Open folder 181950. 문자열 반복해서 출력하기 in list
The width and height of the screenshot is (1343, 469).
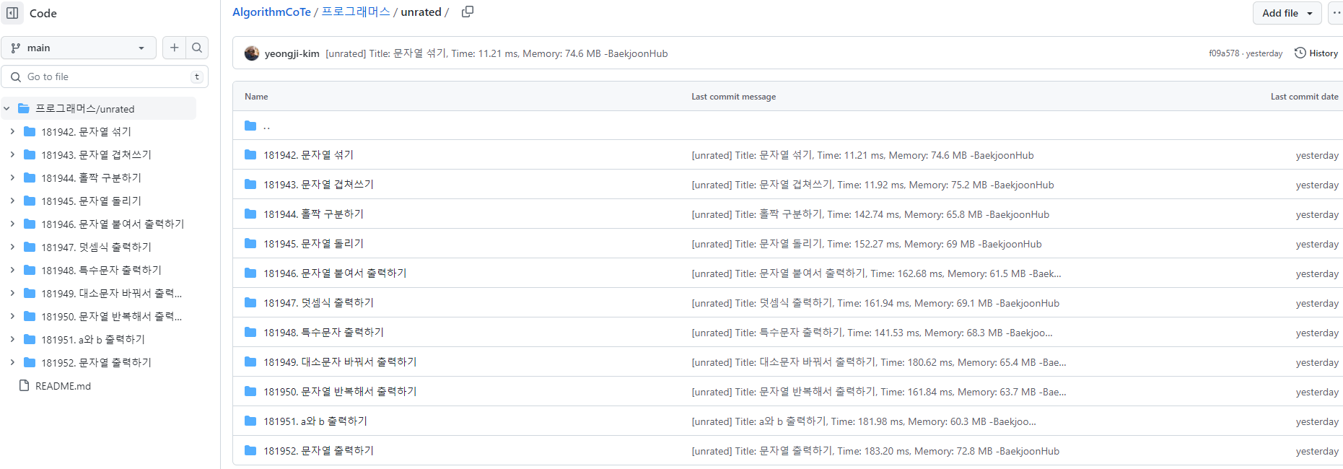click(x=340, y=392)
